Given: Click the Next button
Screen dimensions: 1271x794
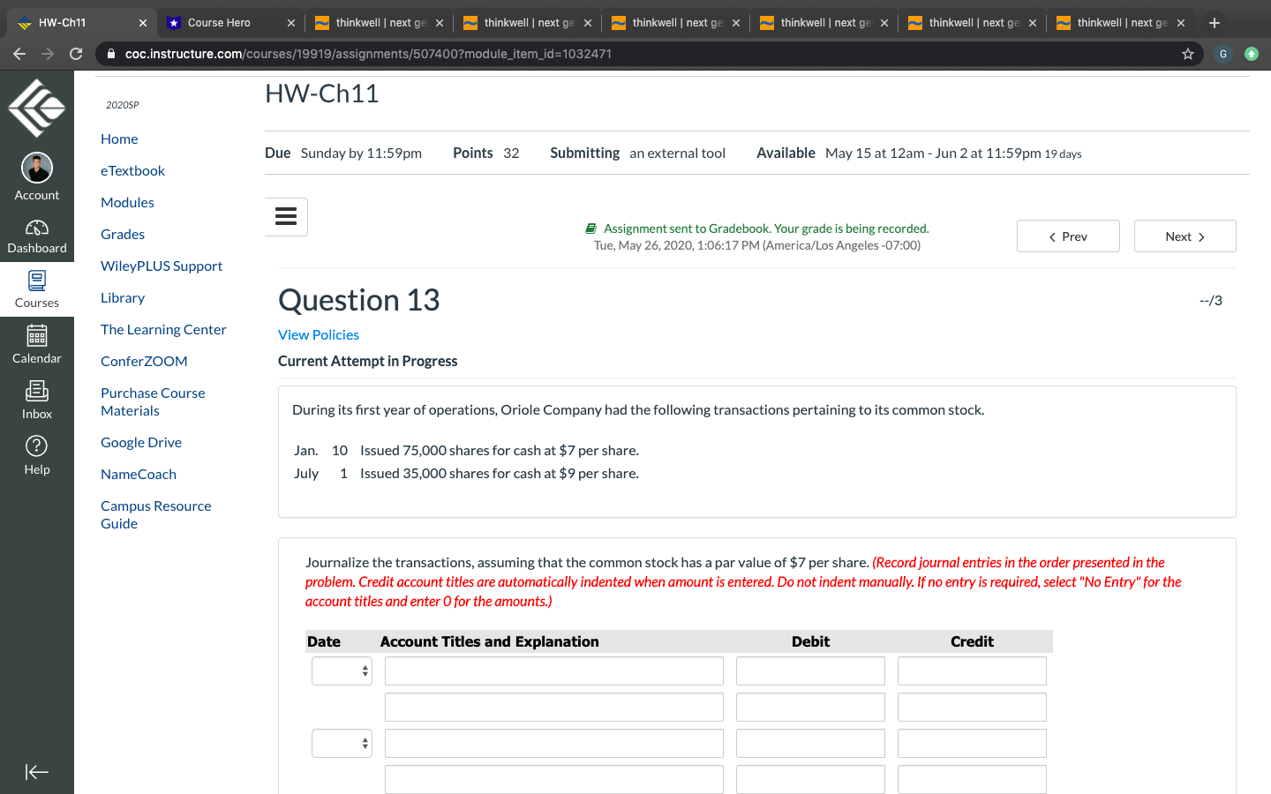Looking at the screenshot, I should tap(1185, 236).
